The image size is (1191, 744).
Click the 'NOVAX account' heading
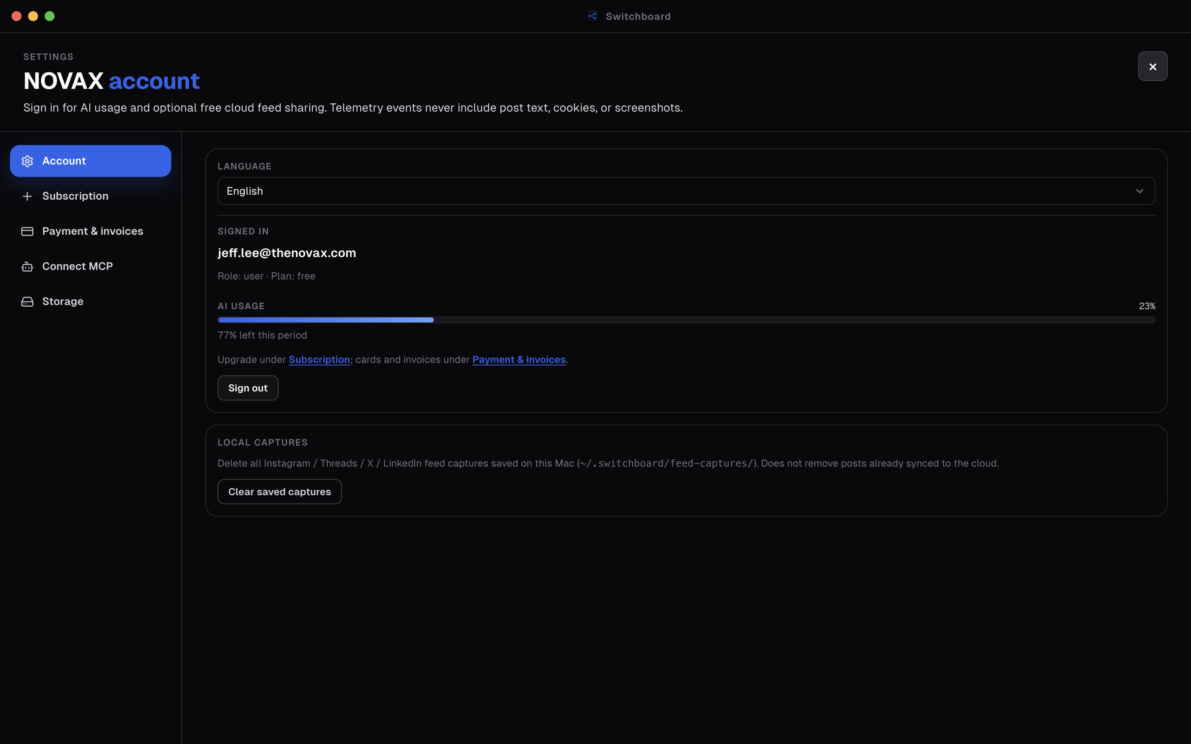pos(112,81)
